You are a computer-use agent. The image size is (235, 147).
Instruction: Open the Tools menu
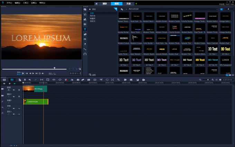pyautogui.click(x=26, y=3)
